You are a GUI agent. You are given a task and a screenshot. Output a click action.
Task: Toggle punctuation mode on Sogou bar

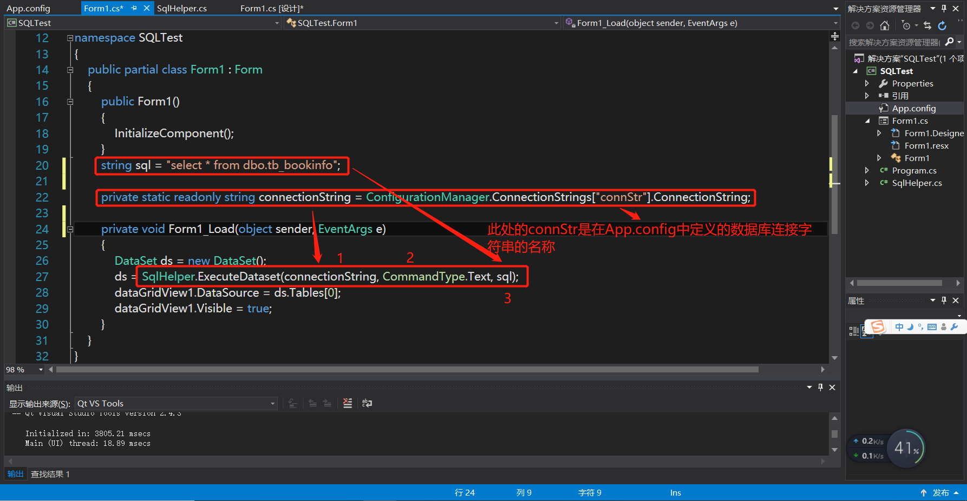[920, 327]
